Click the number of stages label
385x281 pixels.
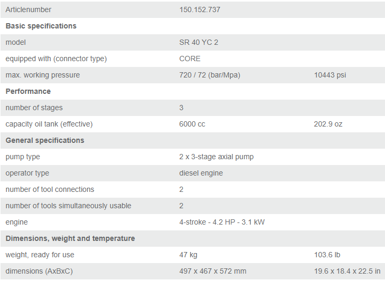pyautogui.click(x=34, y=108)
